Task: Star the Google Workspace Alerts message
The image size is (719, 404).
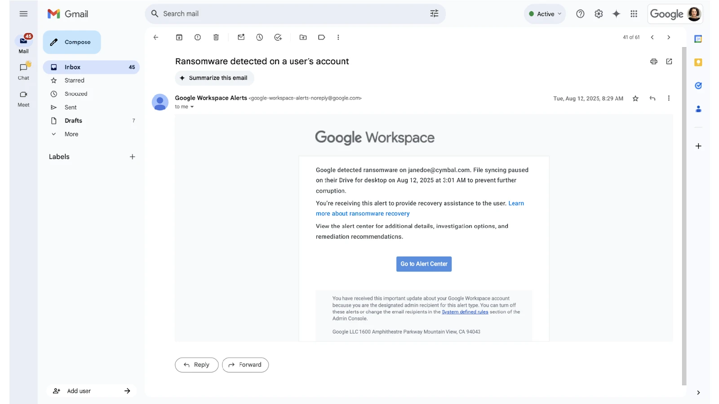Action: point(635,98)
